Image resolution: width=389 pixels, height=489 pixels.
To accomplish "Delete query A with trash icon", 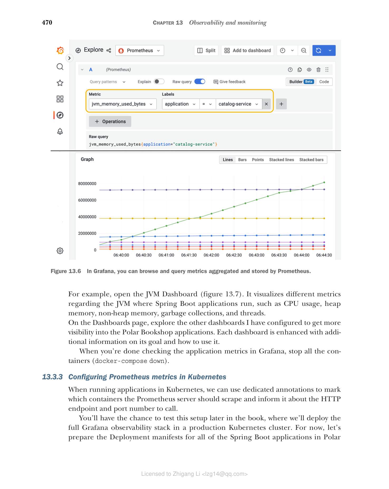I will [x=319, y=70].
